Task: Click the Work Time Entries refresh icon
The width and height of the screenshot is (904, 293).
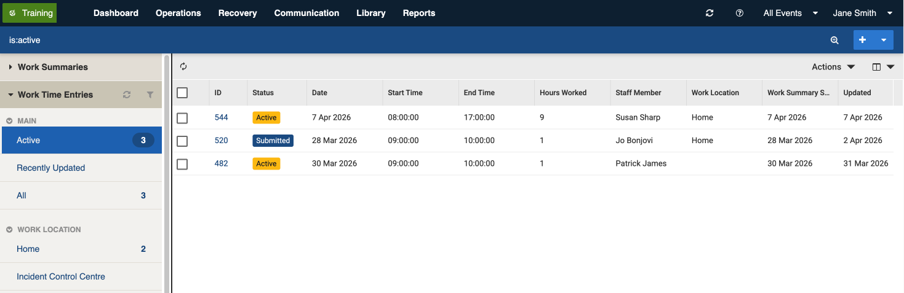Action: 127,95
